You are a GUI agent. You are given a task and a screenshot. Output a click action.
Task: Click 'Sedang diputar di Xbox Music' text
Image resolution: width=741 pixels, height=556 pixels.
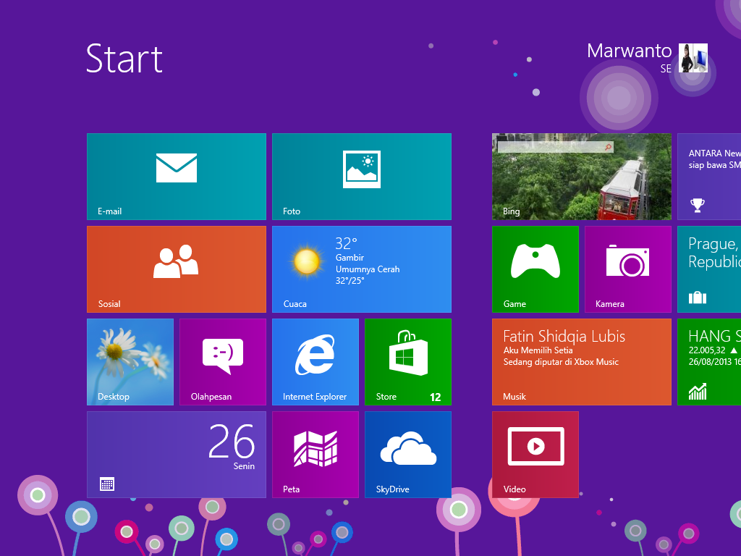561,362
